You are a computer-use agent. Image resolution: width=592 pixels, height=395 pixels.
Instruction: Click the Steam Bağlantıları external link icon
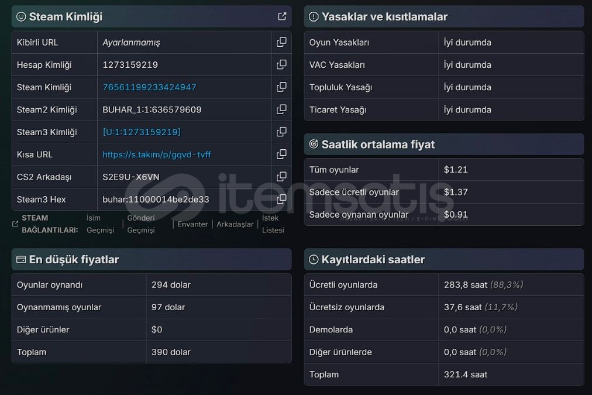(15, 224)
